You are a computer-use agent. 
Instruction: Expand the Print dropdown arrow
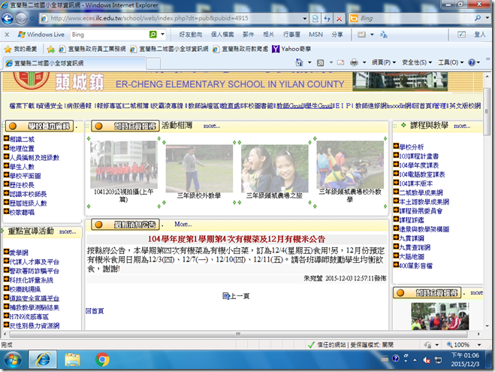(x=364, y=62)
